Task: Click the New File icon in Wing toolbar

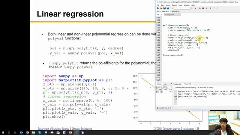Action: [x=157, y=8]
